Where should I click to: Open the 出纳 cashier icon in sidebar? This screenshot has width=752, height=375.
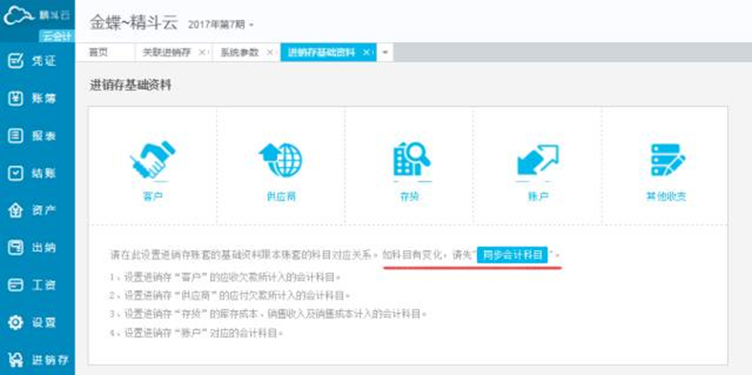pyautogui.click(x=16, y=248)
